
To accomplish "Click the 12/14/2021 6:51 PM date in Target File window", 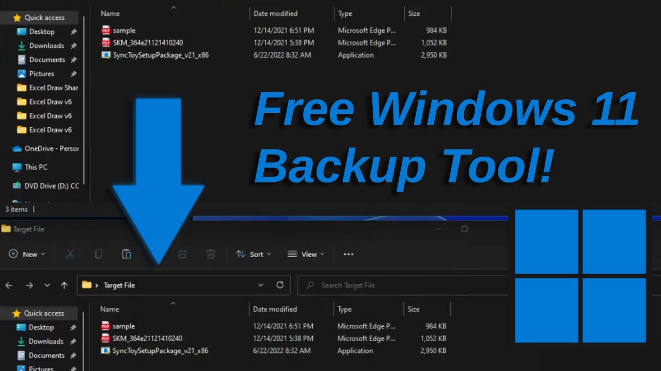I will pos(283,326).
